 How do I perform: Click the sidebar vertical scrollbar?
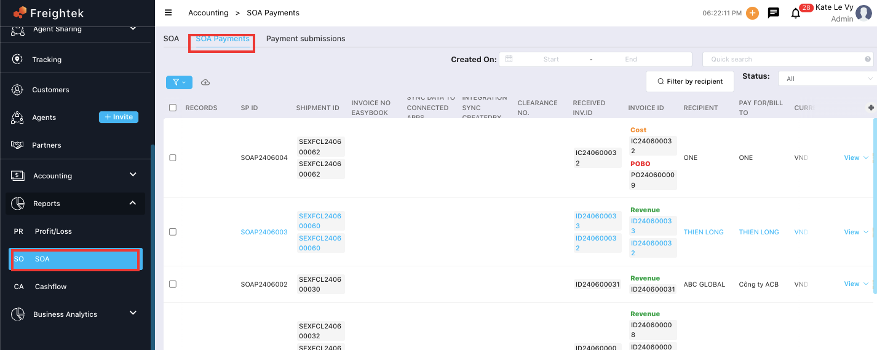(153, 247)
